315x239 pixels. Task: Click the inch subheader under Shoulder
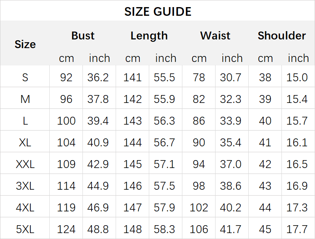(298, 58)
